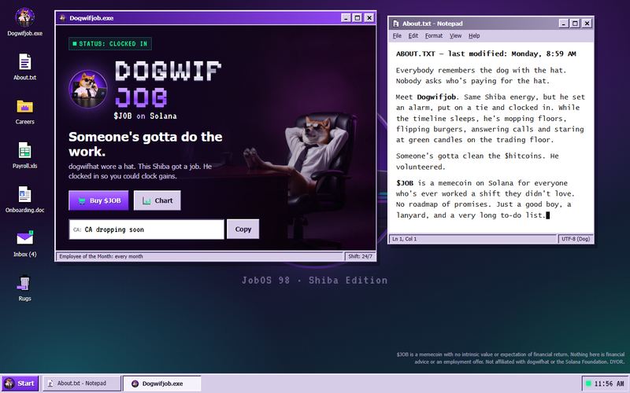Close the About.txt Notepad window
630x393 pixels.
point(587,24)
